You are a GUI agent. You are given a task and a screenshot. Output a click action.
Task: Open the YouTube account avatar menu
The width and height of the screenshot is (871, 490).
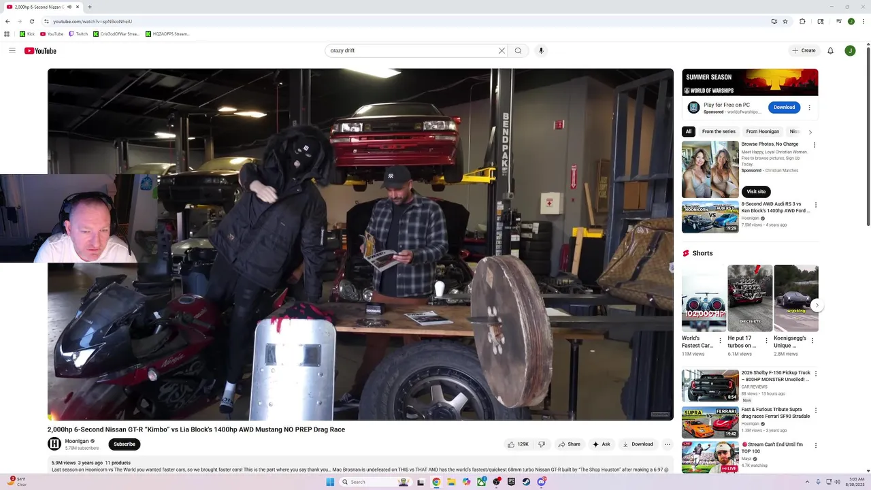click(850, 50)
